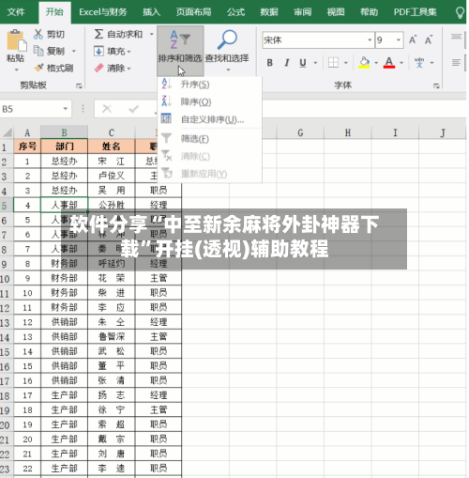Image resolution: width=469 pixels, height=478 pixels.
Task: Expand the AutoSum dropdown arrow
Action: pyautogui.click(x=152, y=34)
